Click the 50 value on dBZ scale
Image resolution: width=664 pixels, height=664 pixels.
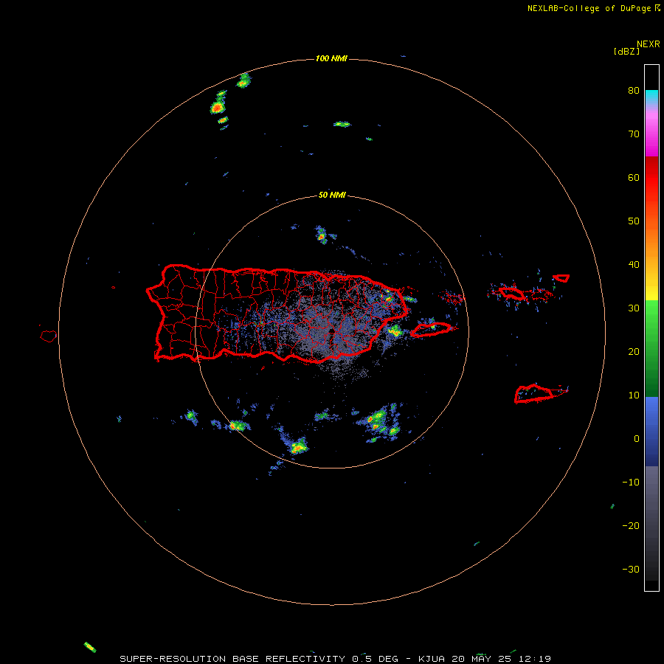pos(634,221)
